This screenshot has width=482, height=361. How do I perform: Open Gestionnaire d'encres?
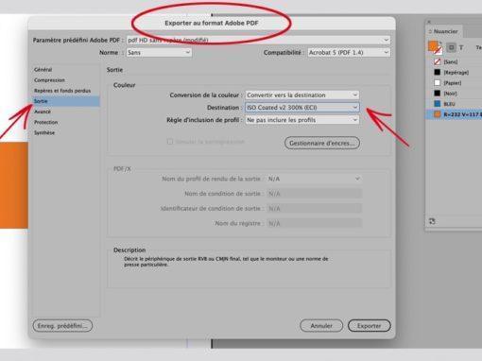click(322, 143)
